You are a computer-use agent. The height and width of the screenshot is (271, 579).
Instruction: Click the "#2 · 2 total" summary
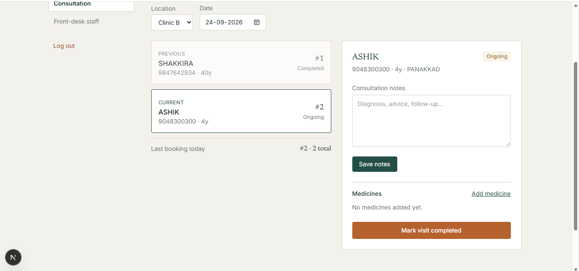tap(315, 148)
